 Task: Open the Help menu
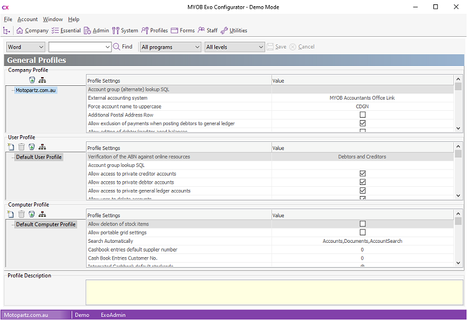(x=73, y=19)
